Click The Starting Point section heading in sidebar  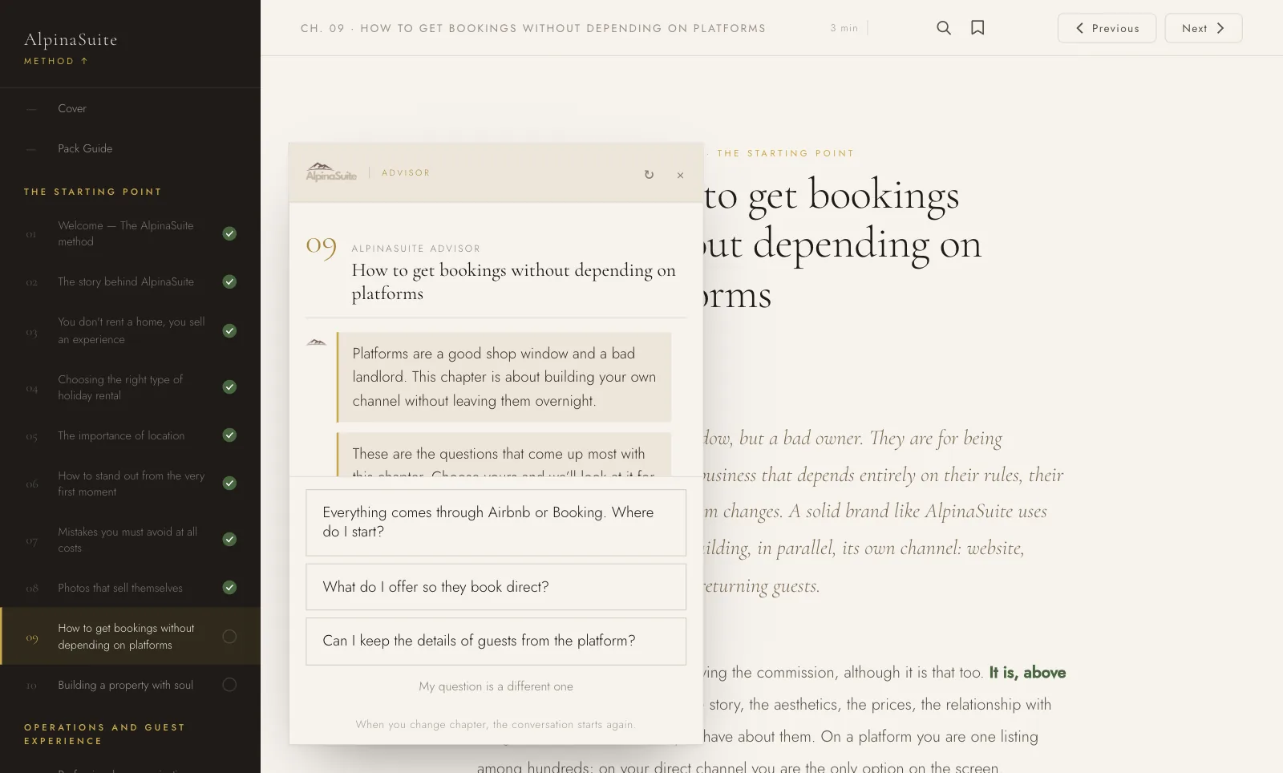point(93,192)
